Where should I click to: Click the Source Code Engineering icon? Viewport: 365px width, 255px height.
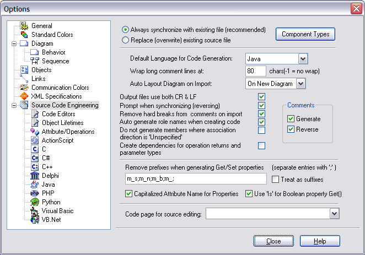point(24,105)
